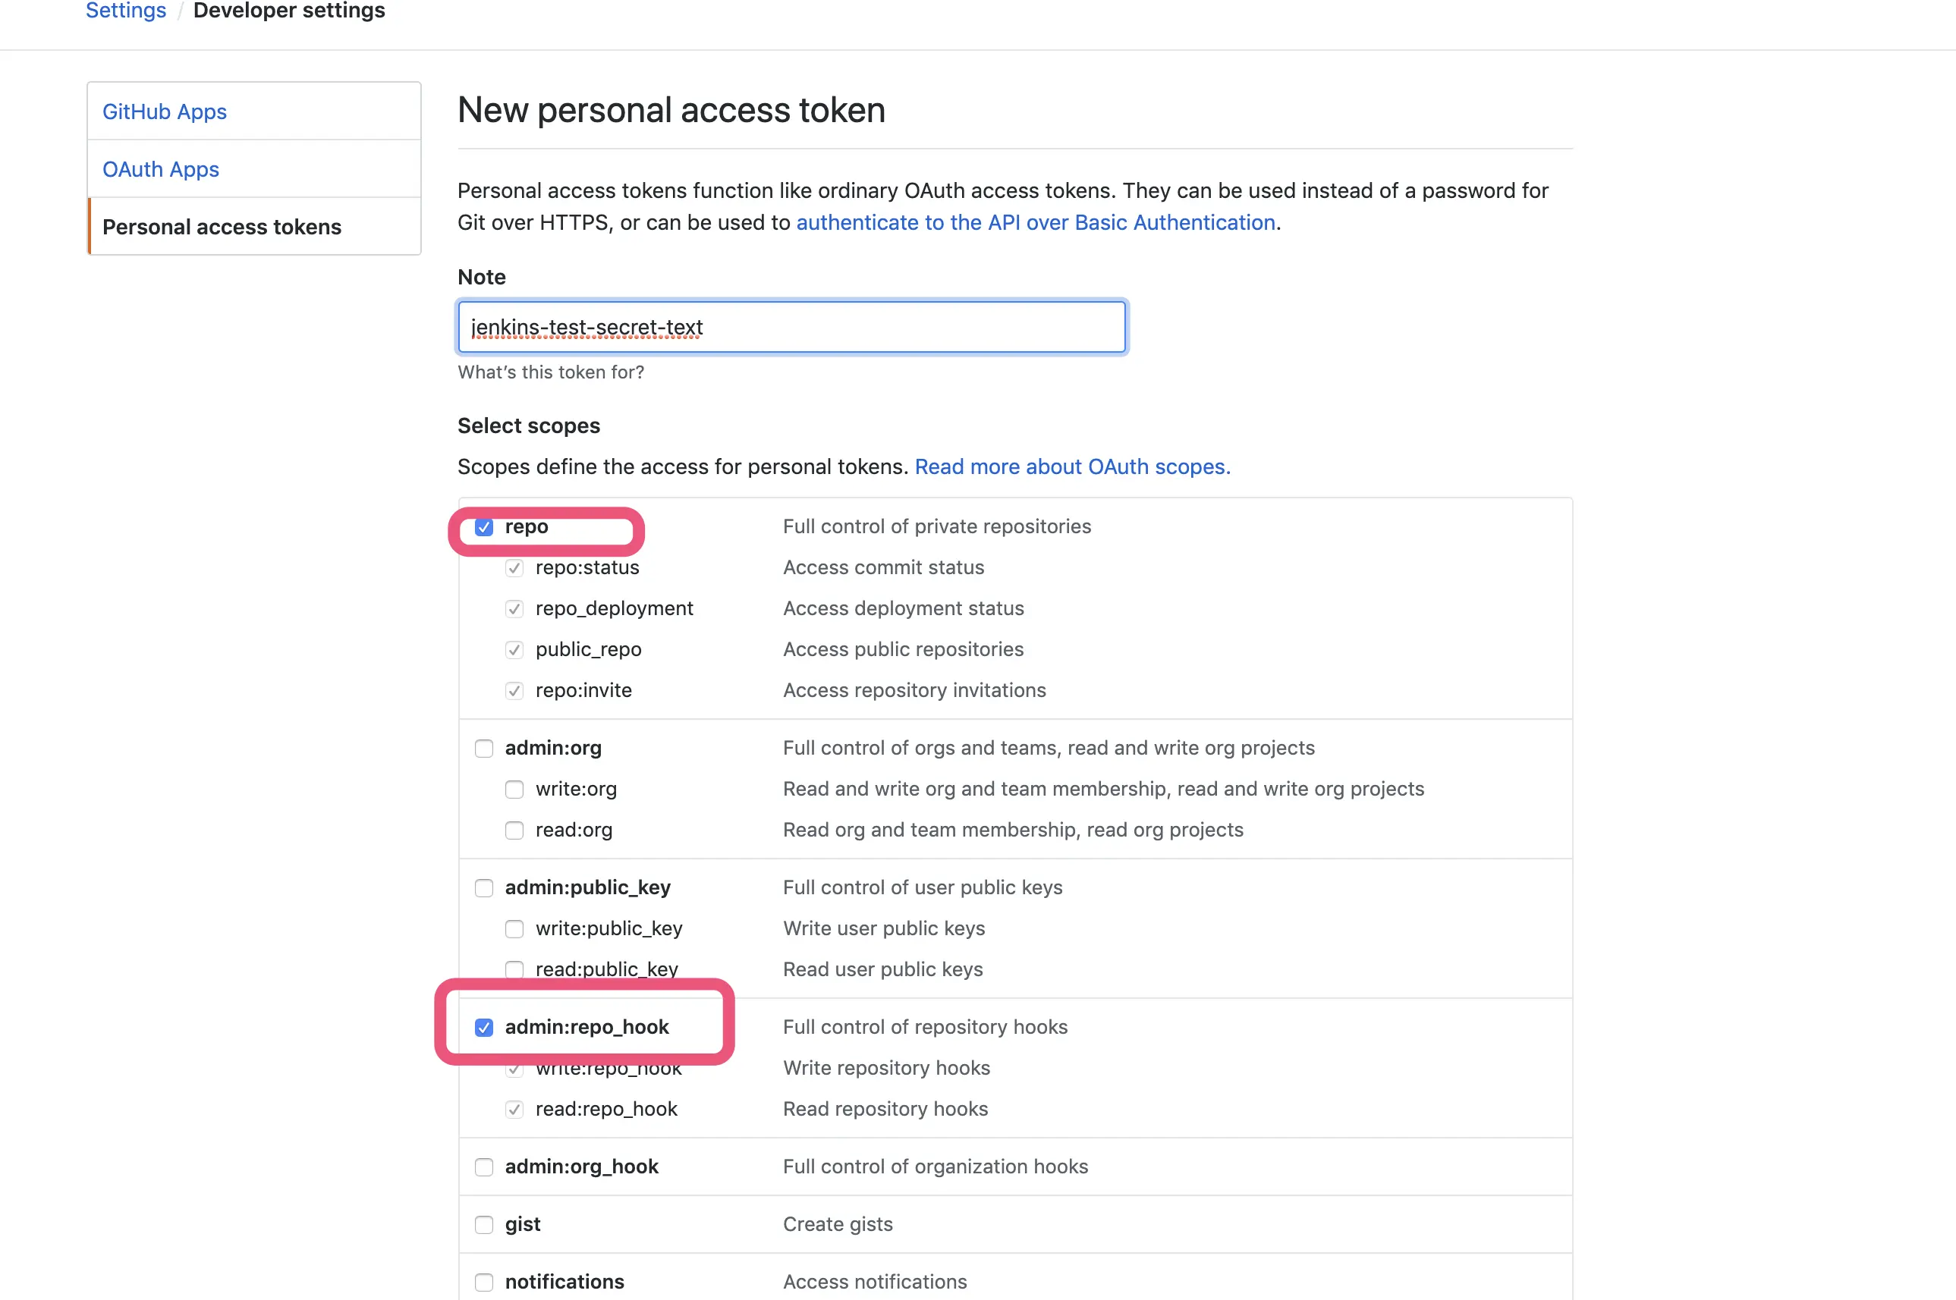
Task: Click into the Note text field
Action: (x=792, y=328)
